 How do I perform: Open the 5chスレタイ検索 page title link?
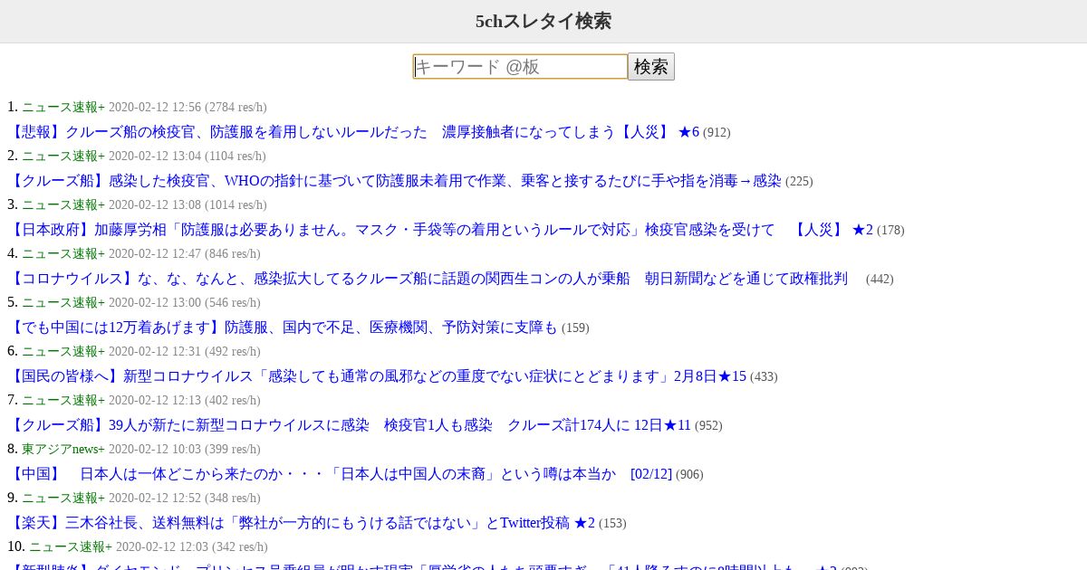pyautogui.click(x=543, y=21)
